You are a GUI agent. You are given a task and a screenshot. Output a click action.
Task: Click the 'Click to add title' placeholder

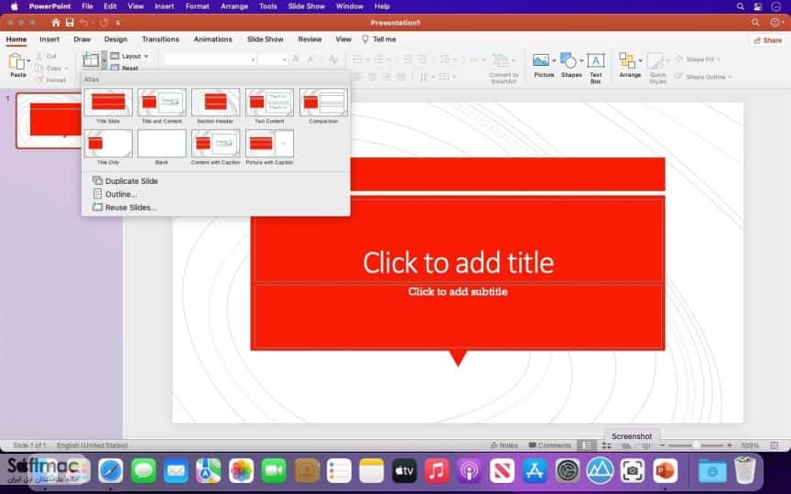click(458, 263)
